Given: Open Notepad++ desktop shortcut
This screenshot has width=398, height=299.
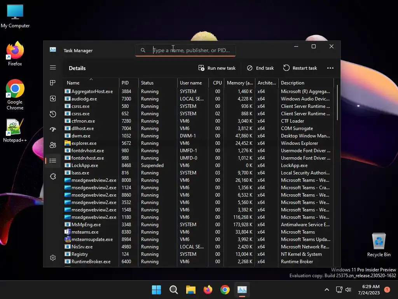Looking at the screenshot, I should coord(15,130).
